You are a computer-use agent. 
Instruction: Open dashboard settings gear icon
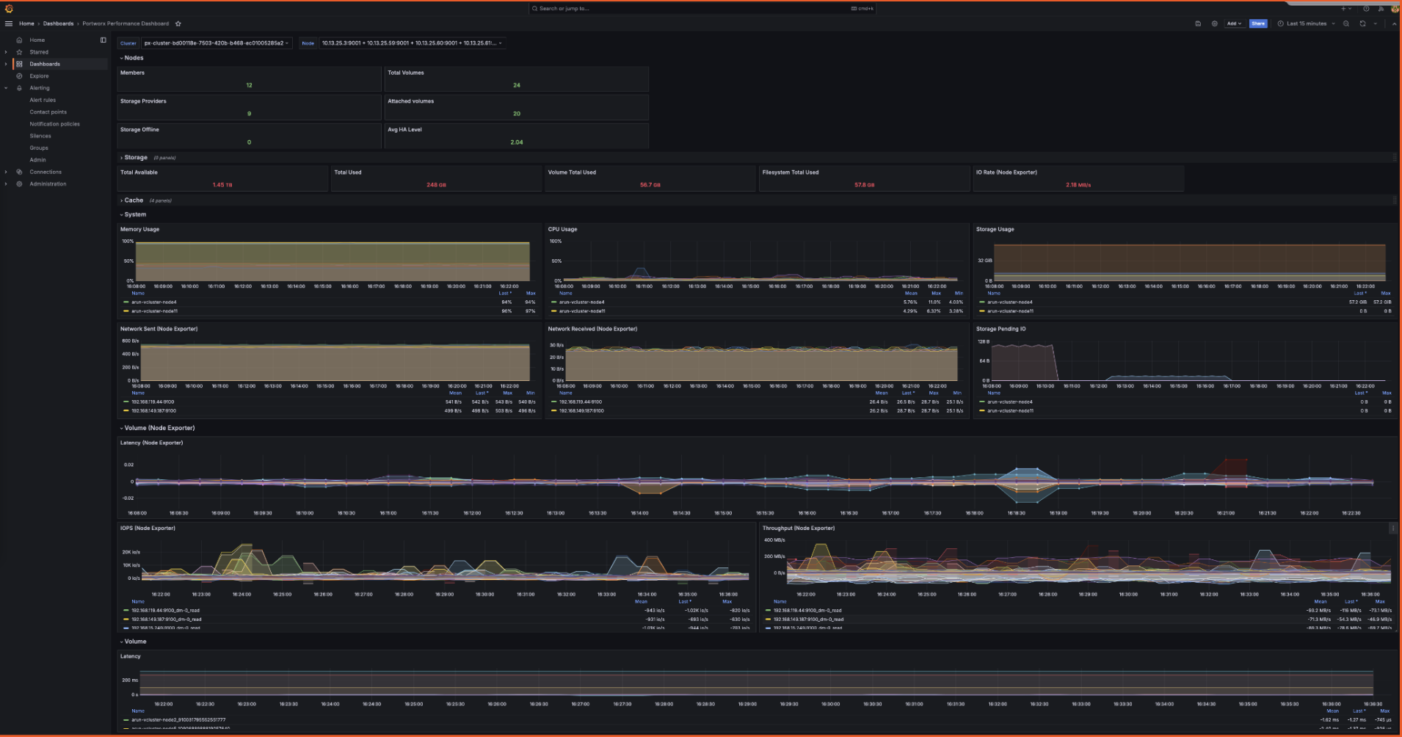[1214, 23]
